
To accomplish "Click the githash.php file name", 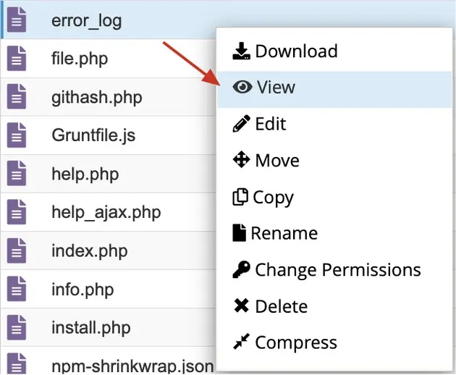I will pos(97,96).
